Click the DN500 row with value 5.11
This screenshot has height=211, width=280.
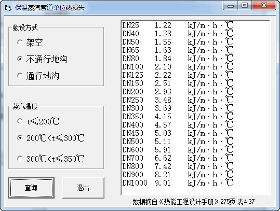coord(178,142)
